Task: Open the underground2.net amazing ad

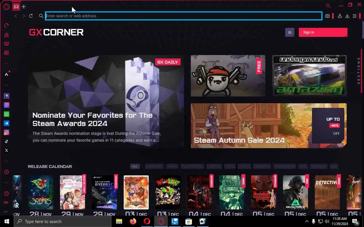Action: click(309, 75)
